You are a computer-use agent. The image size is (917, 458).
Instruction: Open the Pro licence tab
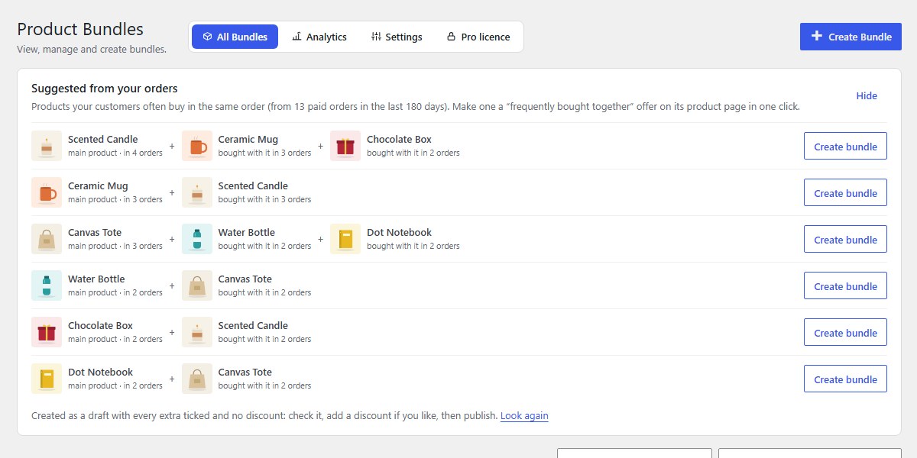coord(478,37)
